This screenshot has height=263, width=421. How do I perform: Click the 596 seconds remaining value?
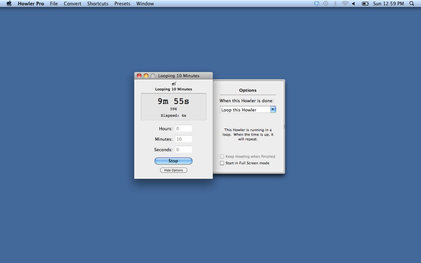click(x=174, y=109)
